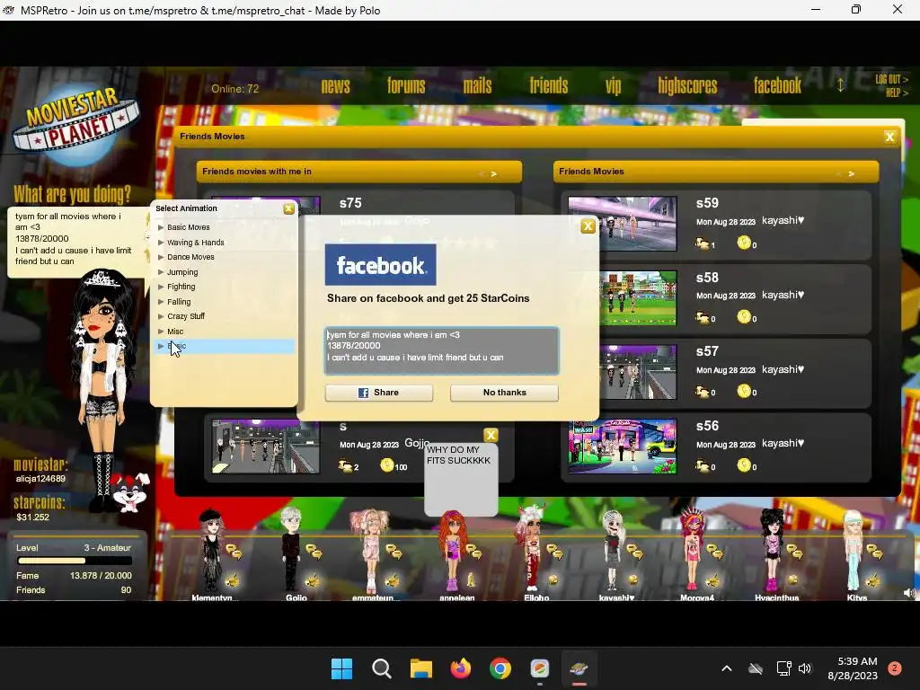The width and height of the screenshot is (920, 690).
Task: Click the s75 movie title
Action: coord(350,203)
